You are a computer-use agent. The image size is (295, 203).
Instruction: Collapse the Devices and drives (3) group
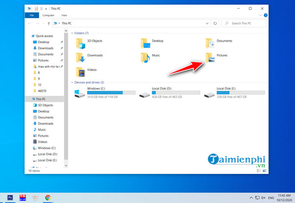(x=72, y=83)
